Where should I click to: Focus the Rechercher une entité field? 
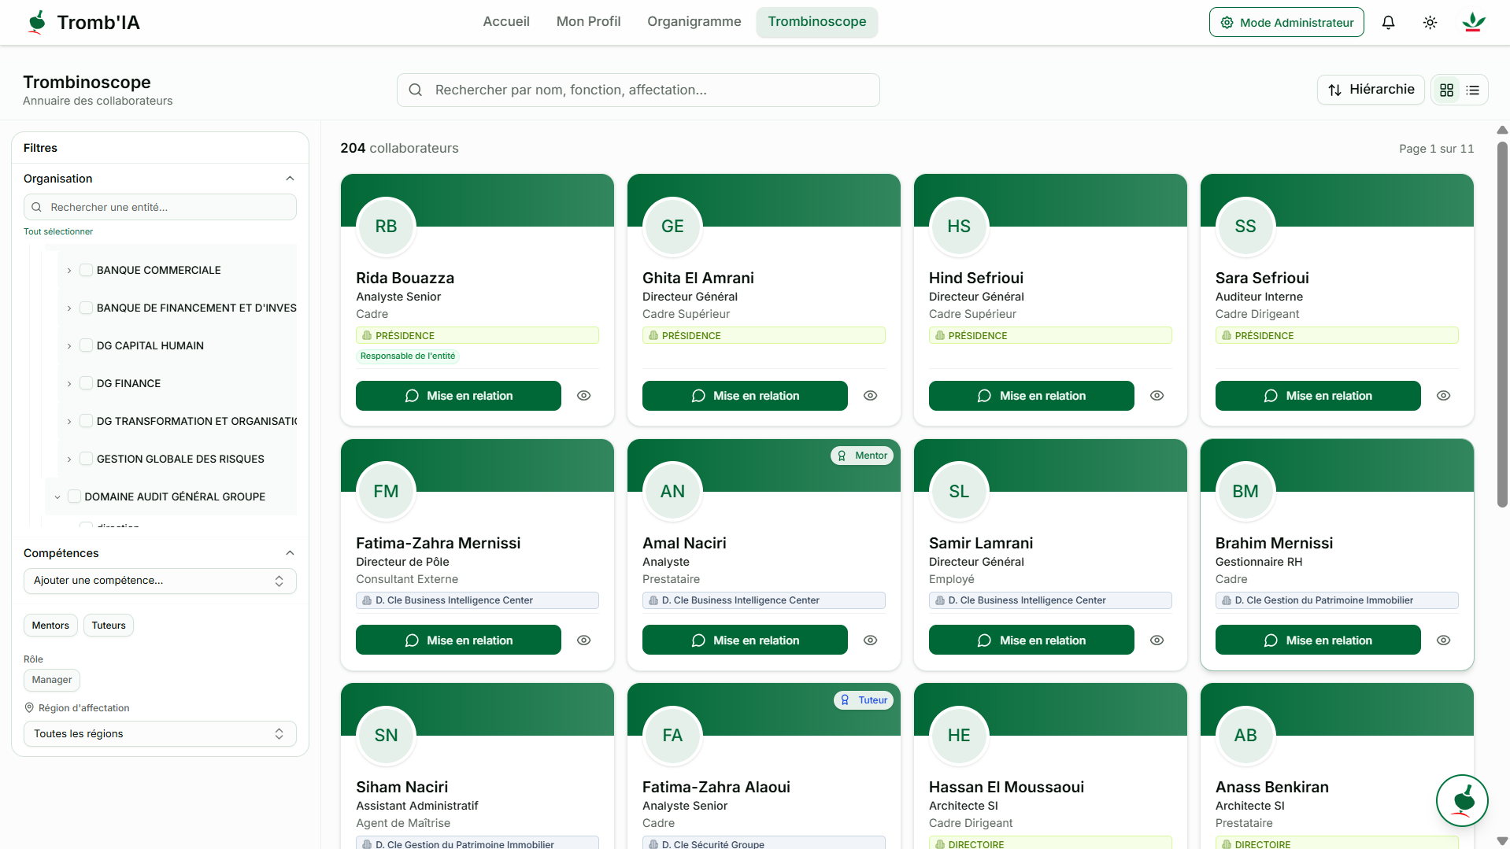160,208
